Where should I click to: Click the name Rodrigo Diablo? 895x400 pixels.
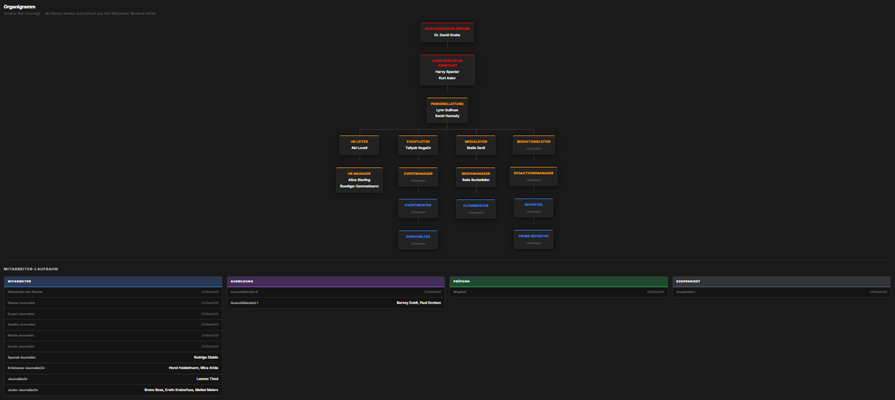tap(206, 357)
